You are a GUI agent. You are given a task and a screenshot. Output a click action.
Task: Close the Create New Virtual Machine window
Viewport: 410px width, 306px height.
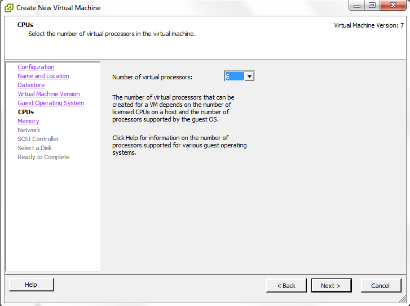pyautogui.click(x=393, y=5)
